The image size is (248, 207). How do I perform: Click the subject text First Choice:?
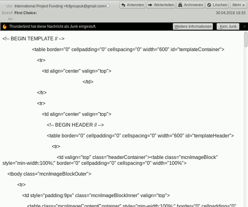(x=26, y=13)
